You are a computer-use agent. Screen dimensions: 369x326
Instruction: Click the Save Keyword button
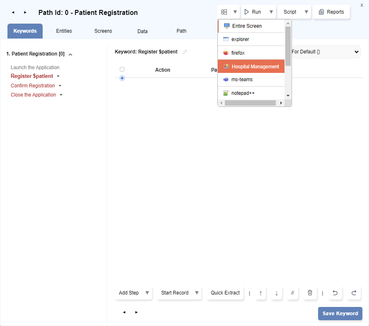coord(340,314)
